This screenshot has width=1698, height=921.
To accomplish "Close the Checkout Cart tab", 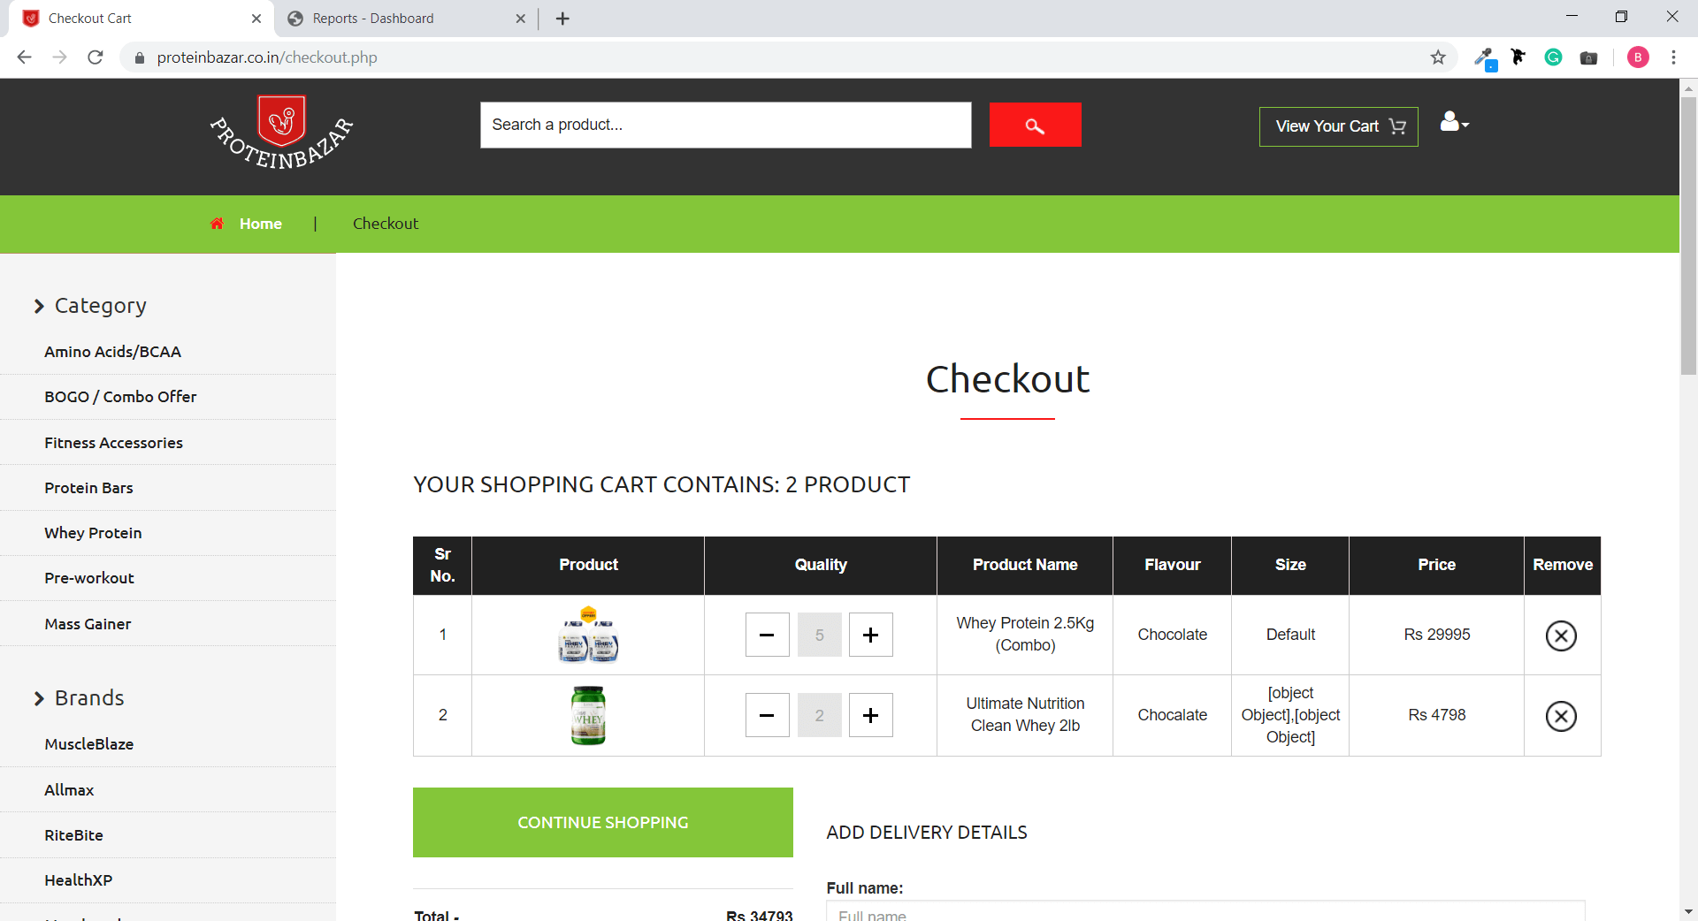I will coord(256,19).
